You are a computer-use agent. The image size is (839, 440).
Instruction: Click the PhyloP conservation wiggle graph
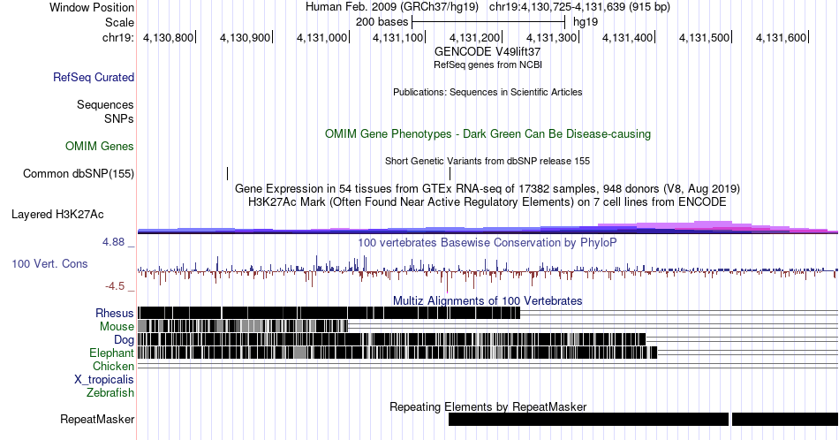(x=488, y=272)
